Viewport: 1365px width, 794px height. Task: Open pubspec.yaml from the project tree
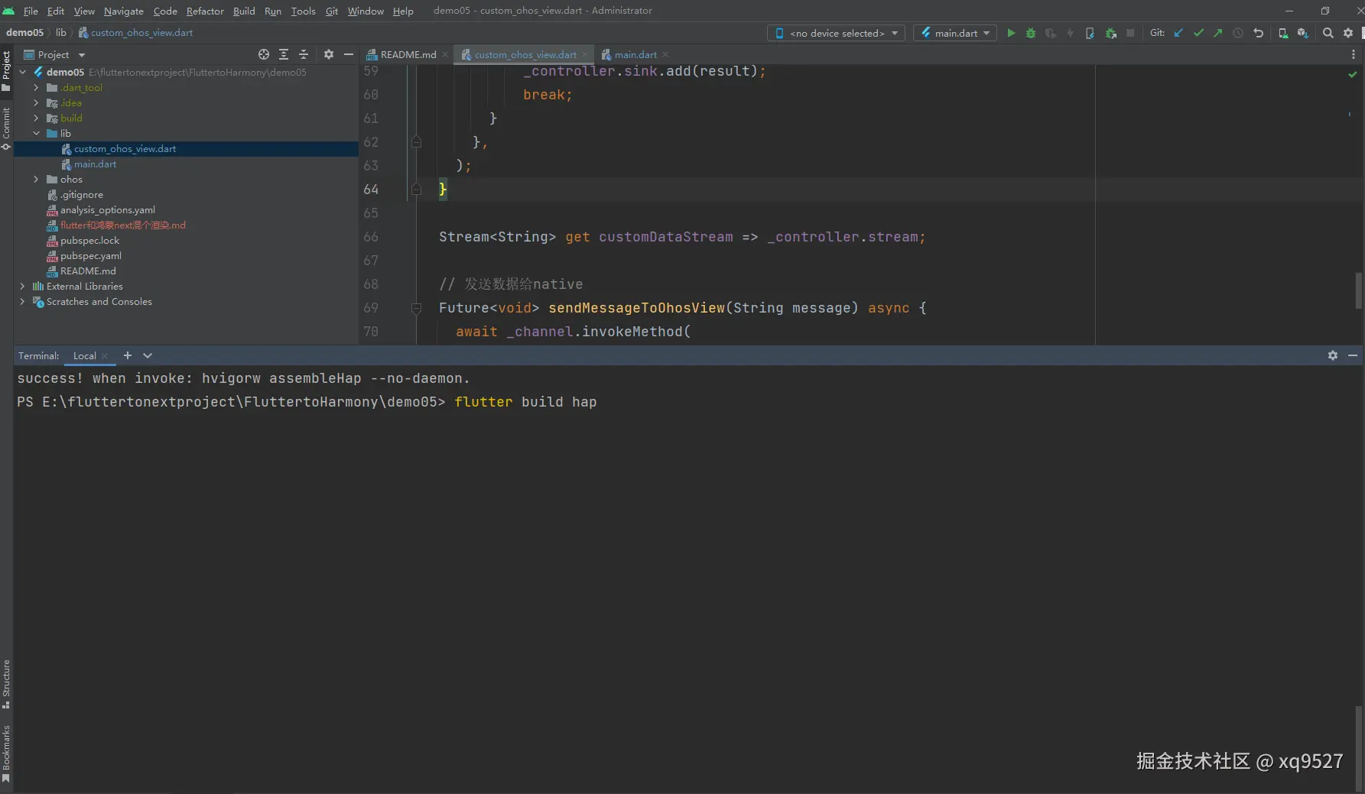[91, 256]
